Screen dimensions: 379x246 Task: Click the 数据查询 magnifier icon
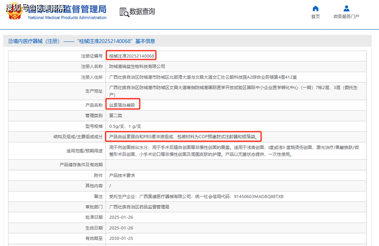click(x=124, y=12)
